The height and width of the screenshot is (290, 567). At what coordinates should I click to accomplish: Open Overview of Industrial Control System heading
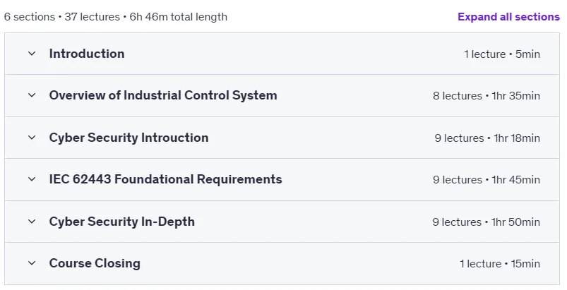(x=163, y=95)
